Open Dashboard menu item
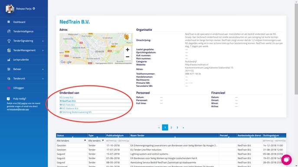298x167 pixels. (19, 22)
